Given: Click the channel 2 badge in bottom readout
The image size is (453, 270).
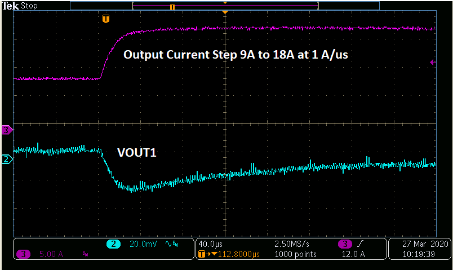Looking at the screenshot, I should (x=113, y=244).
